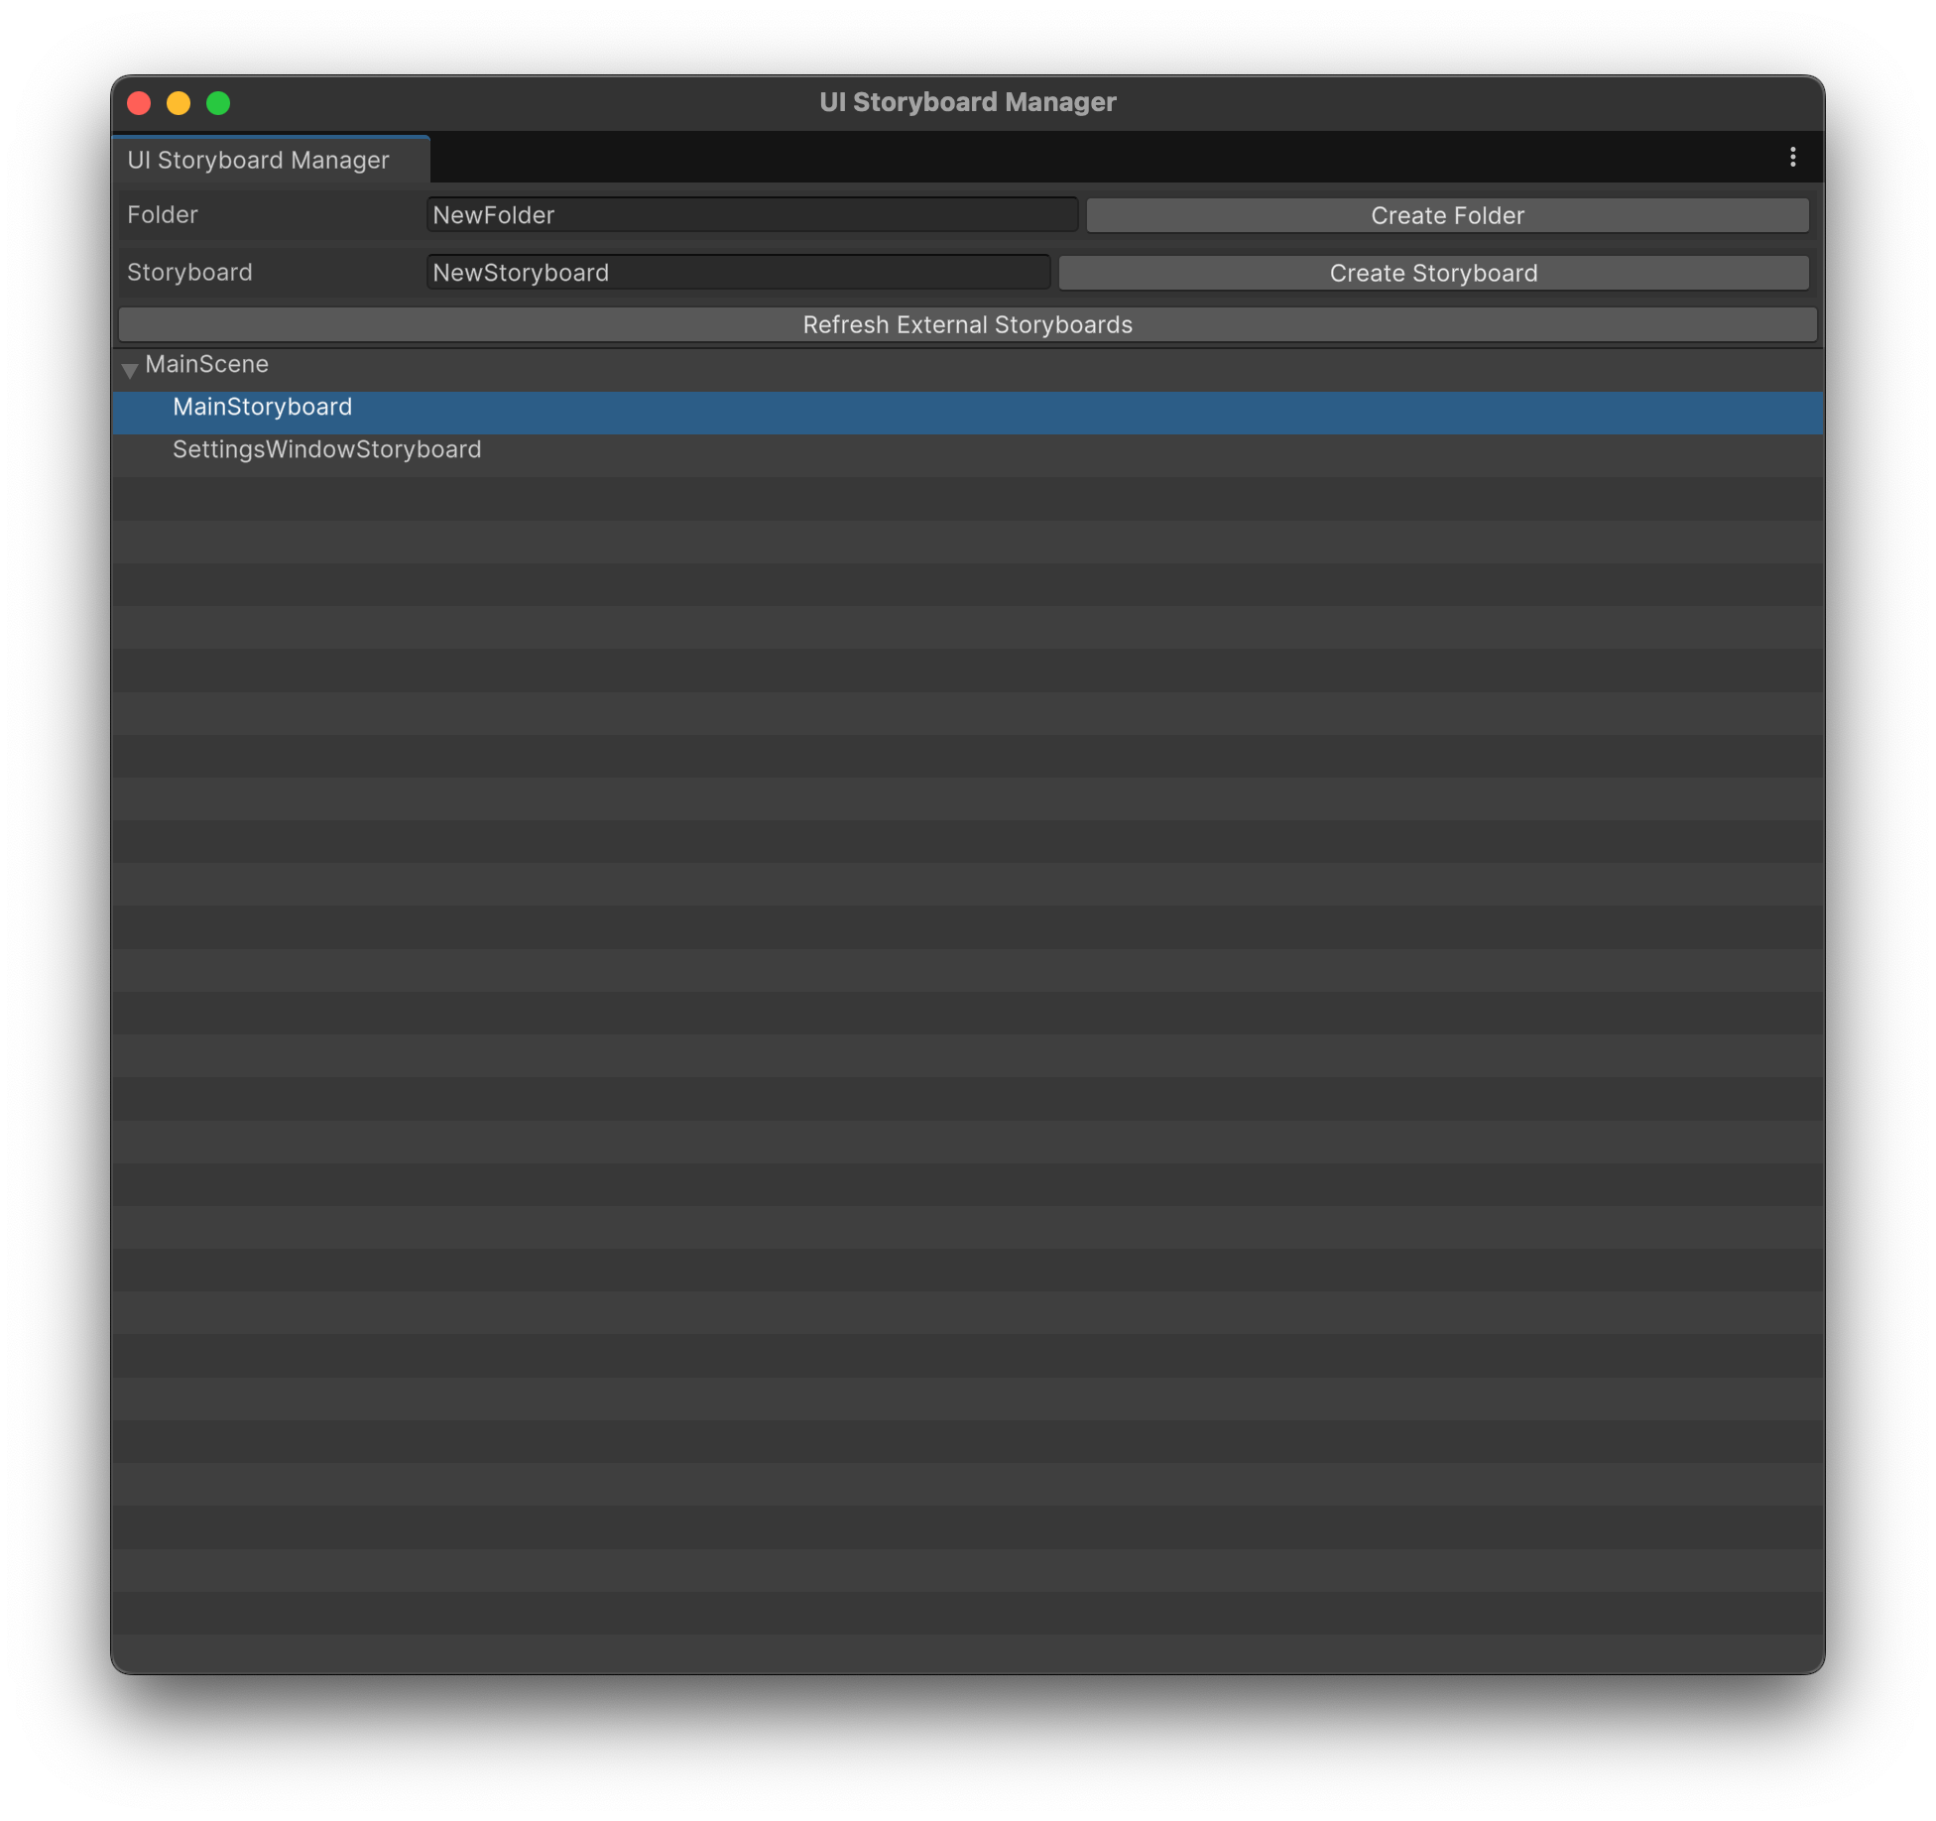Maximize the window using the green button
The height and width of the screenshot is (1821, 1936).
(x=218, y=103)
